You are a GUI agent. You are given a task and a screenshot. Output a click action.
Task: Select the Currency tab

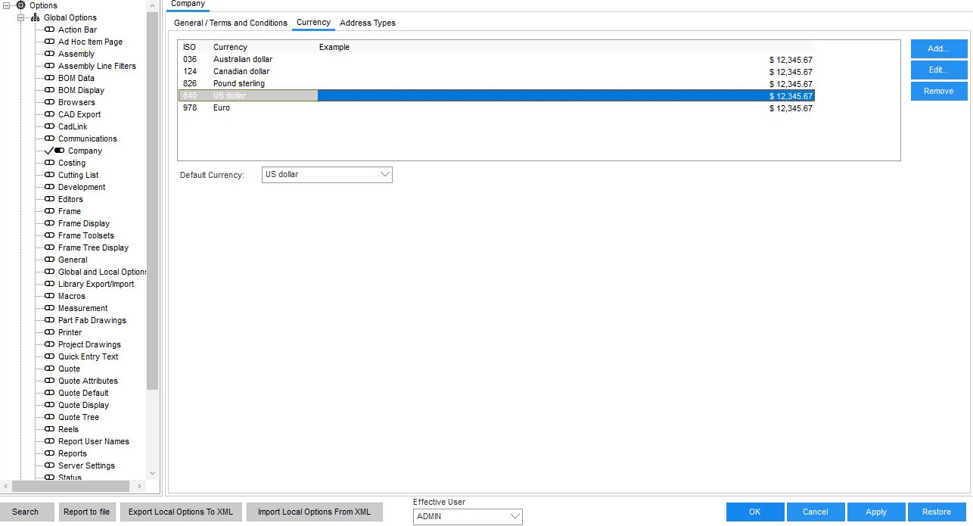click(313, 23)
